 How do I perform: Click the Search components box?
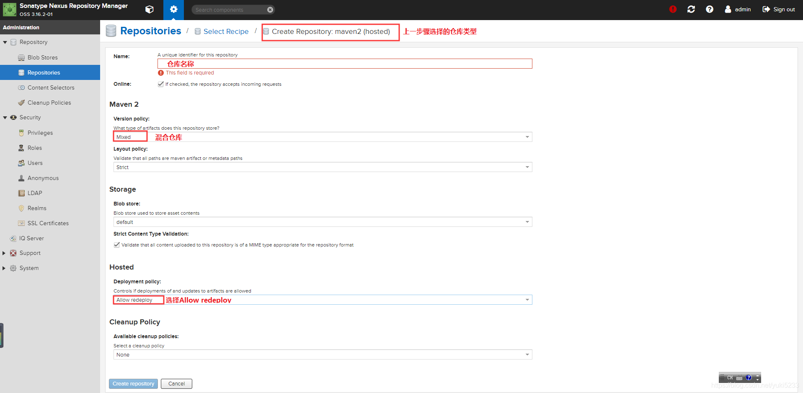(x=230, y=10)
